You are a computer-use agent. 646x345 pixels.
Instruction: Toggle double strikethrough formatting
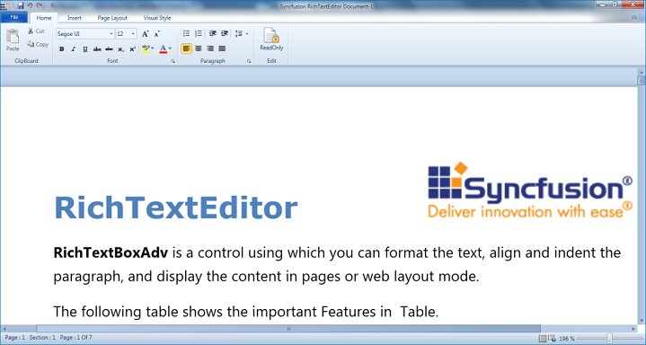click(109, 49)
